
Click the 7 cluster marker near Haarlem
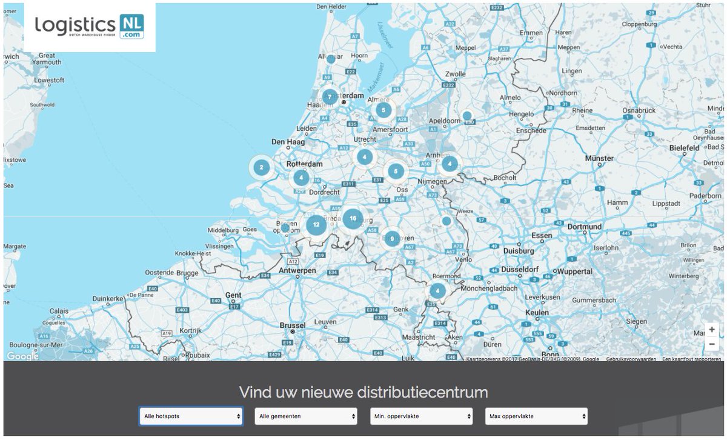[330, 96]
